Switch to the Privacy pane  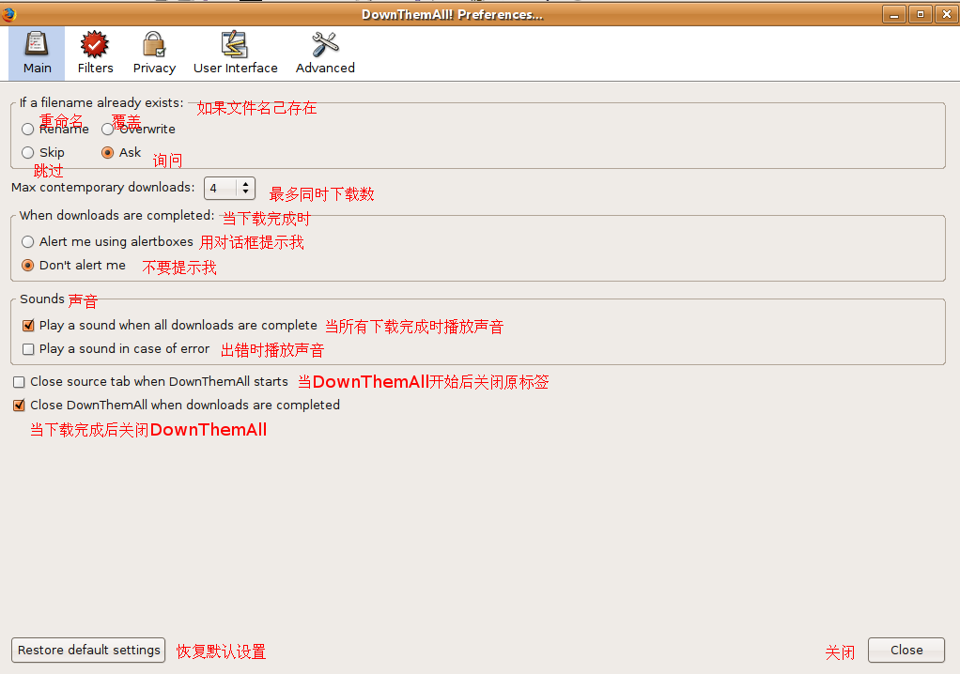[x=154, y=54]
